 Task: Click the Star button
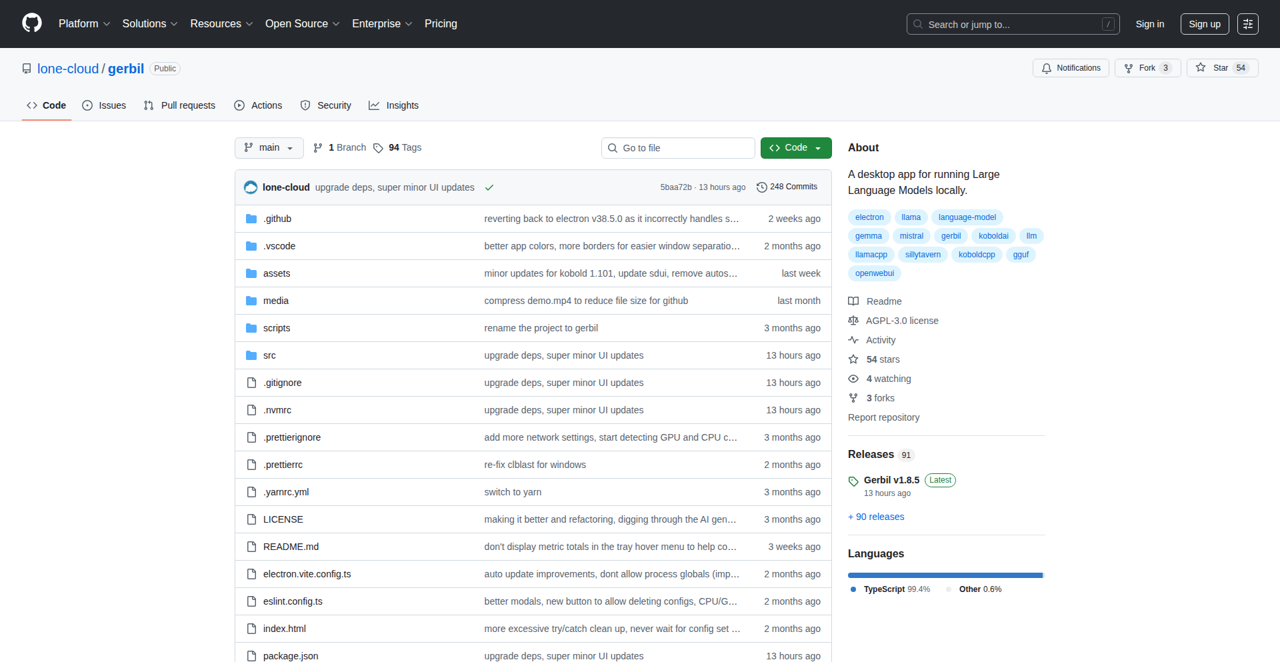coord(1213,68)
